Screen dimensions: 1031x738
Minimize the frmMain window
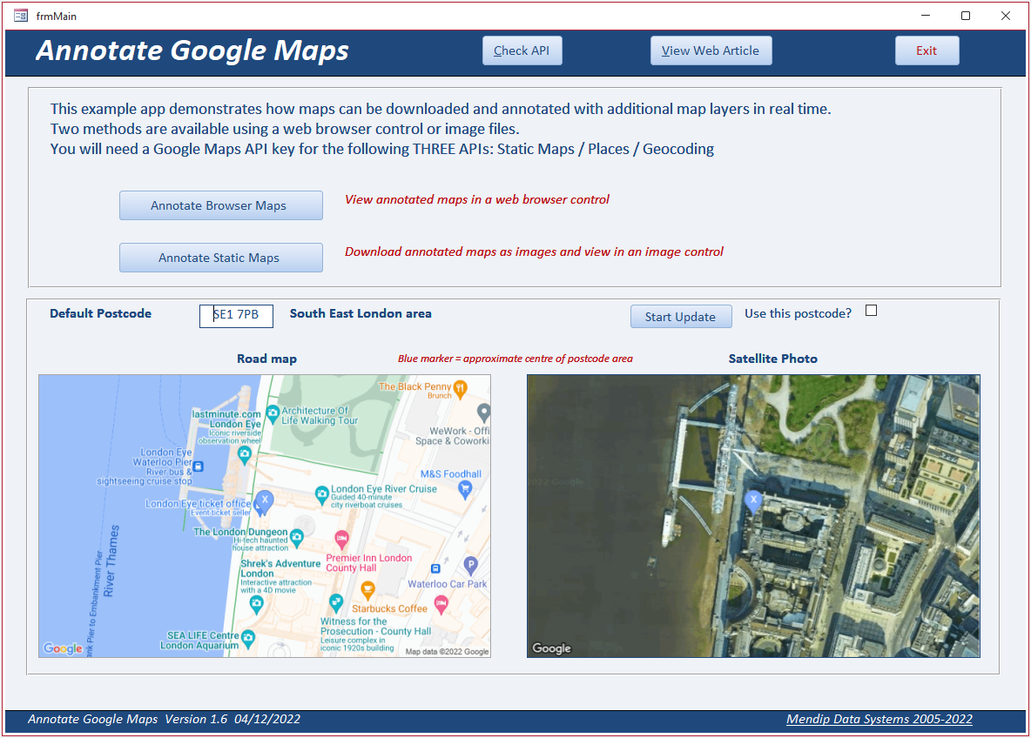pos(925,16)
